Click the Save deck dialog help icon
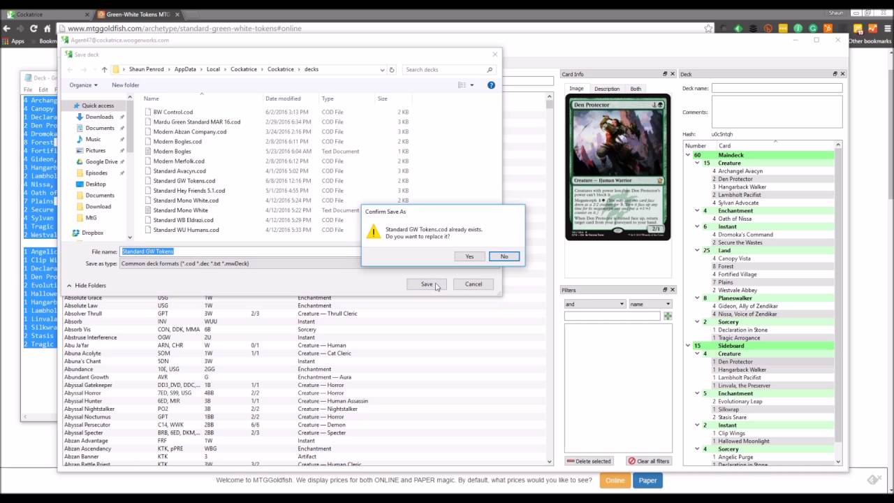Screen dimensions: 894x503 coord(491,85)
